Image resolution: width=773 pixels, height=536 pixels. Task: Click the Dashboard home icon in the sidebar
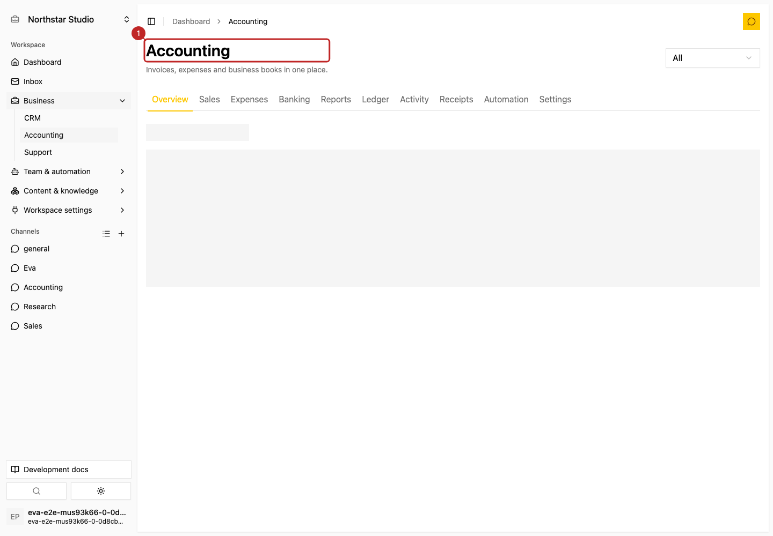coord(15,62)
